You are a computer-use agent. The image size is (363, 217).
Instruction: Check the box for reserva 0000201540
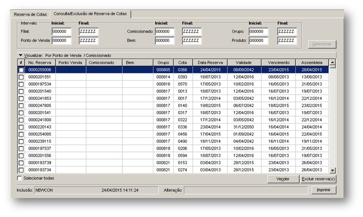click(21, 91)
